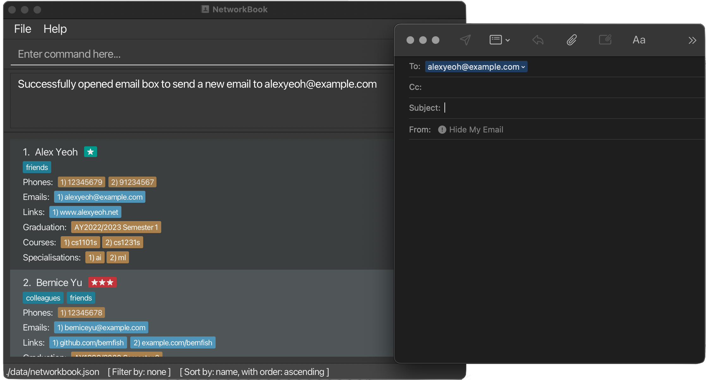Viewport: 710px width, 380px height.
Task: Click Alex Yeoh's phone 1) 12345679
Action: tap(81, 182)
